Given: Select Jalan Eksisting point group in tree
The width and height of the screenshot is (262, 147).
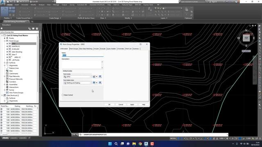Looking at the screenshot, I should 17,52.
